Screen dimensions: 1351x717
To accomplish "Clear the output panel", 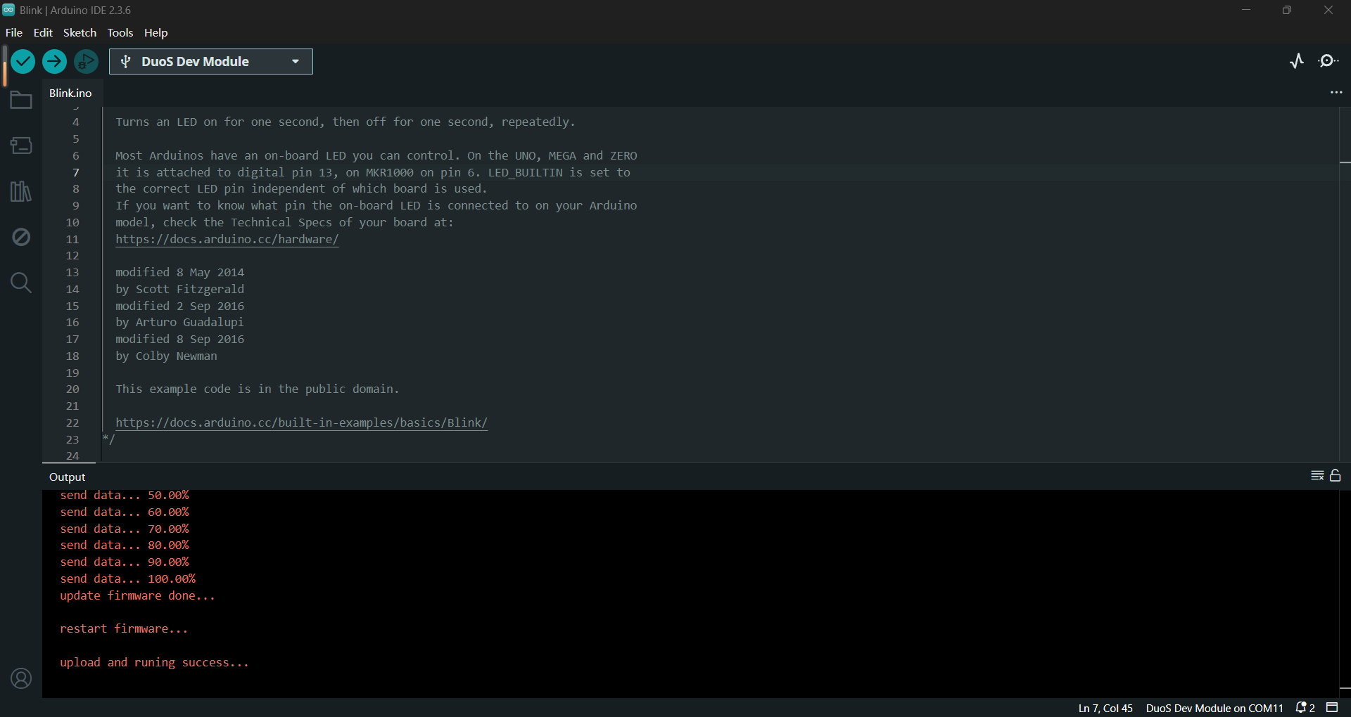I will point(1317,476).
